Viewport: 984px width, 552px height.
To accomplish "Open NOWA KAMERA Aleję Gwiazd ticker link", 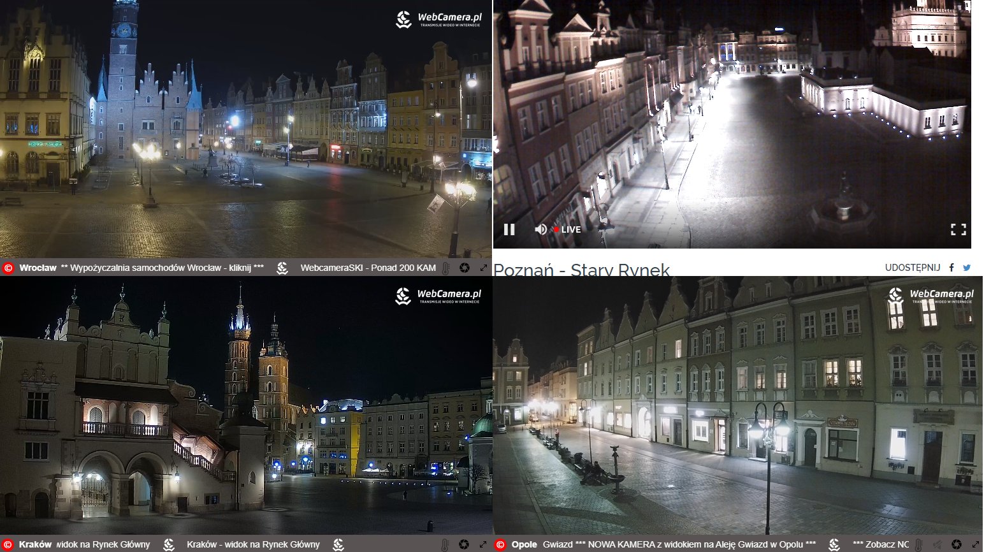I will [679, 545].
